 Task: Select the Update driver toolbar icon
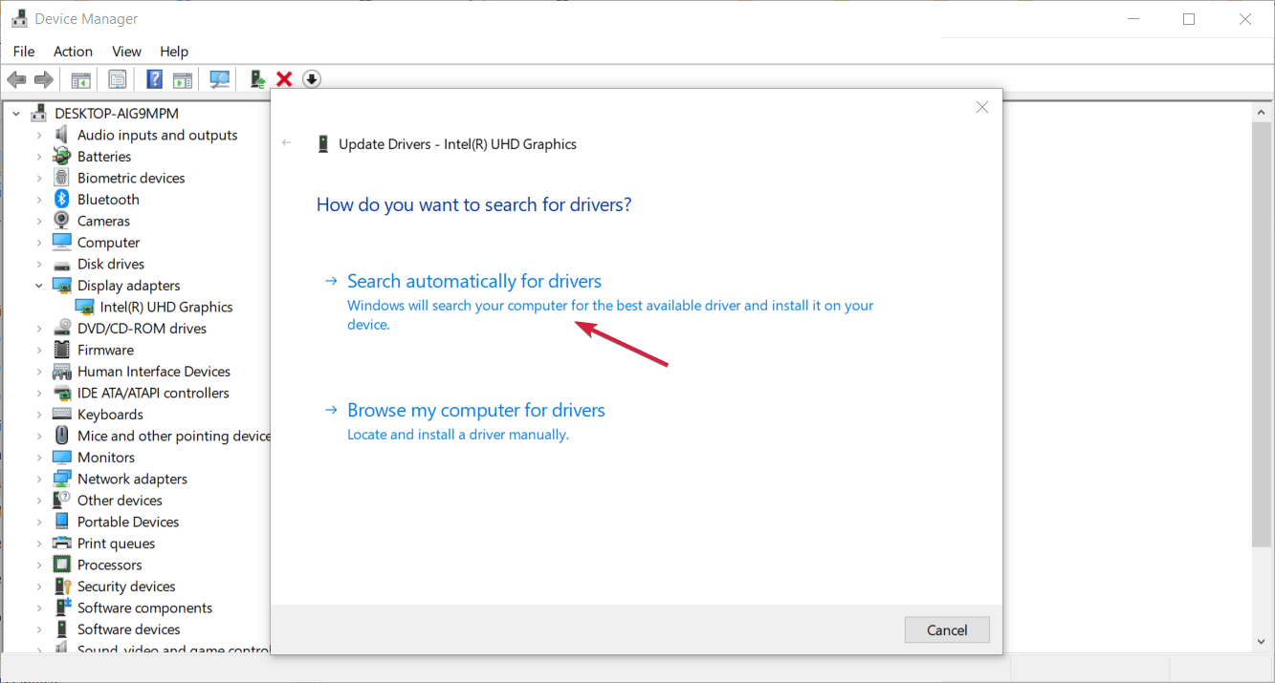(x=255, y=78)
